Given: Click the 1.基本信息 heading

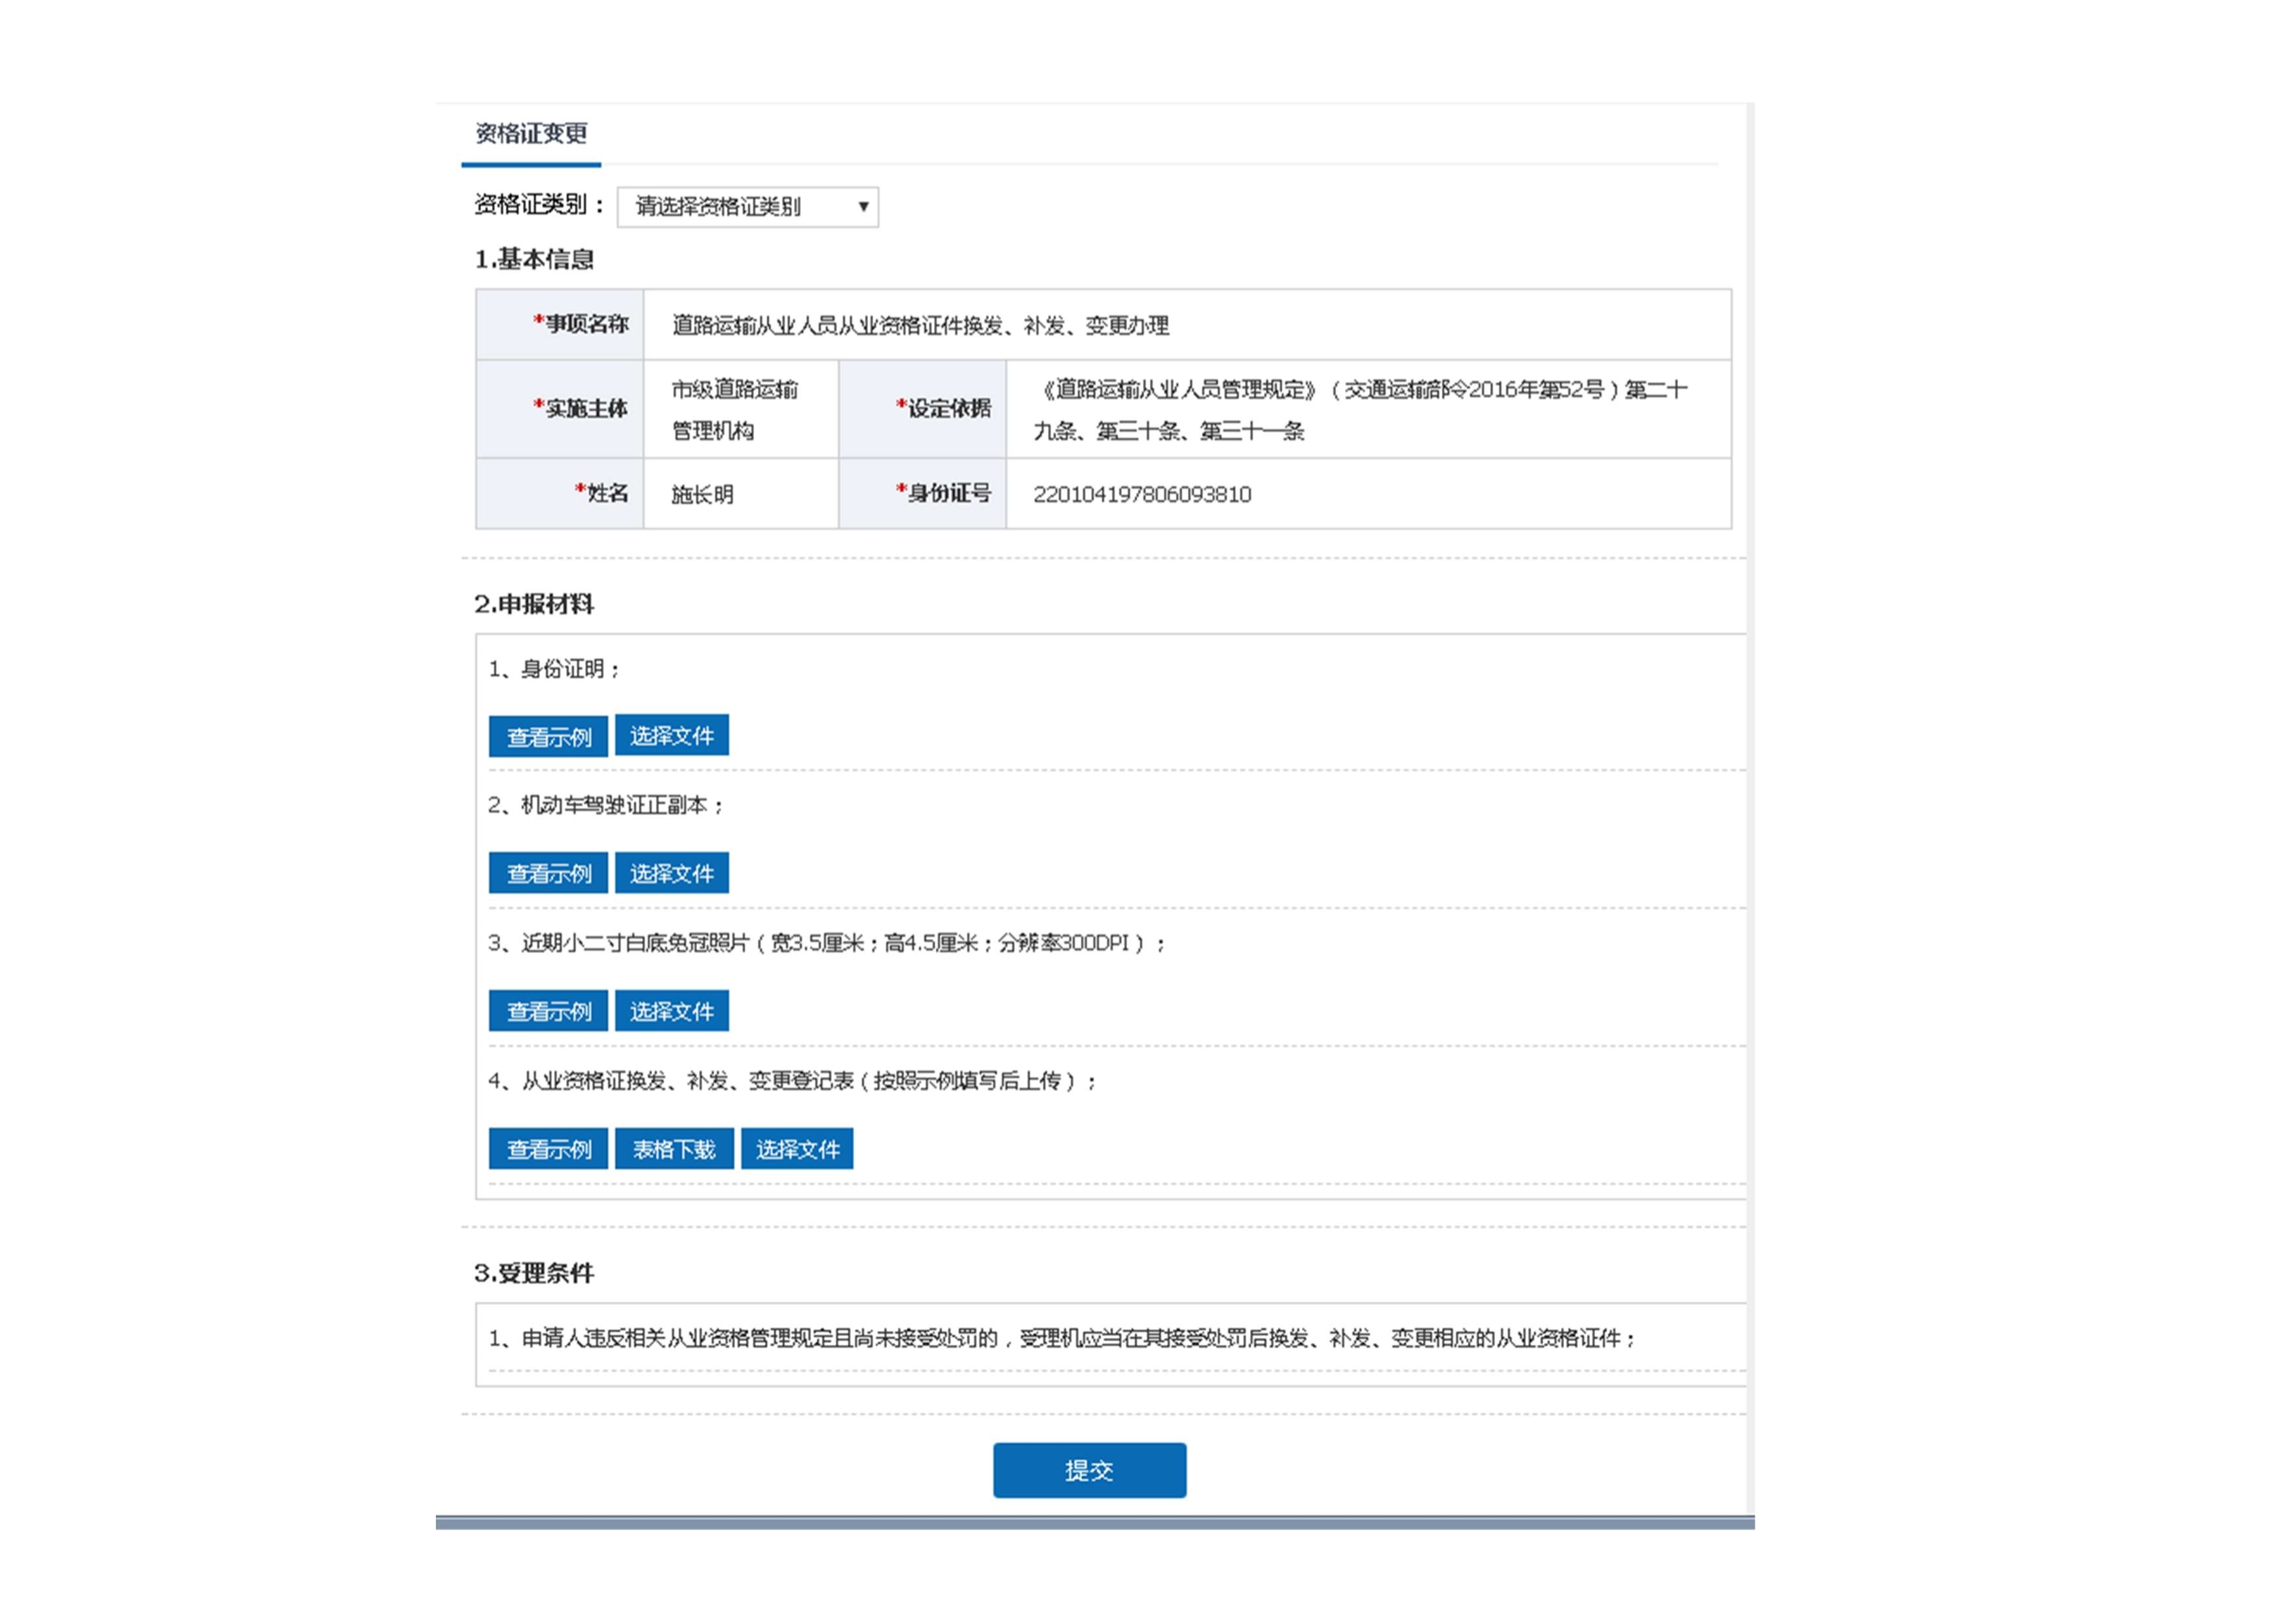Looking at the screenshot, I should [x=534, y=260].
